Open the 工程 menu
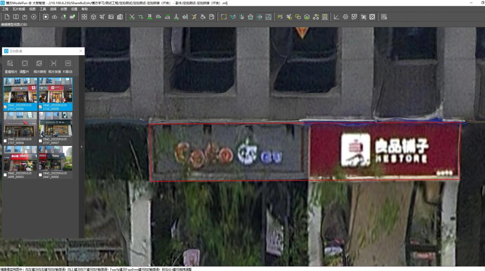 (5, 9)
